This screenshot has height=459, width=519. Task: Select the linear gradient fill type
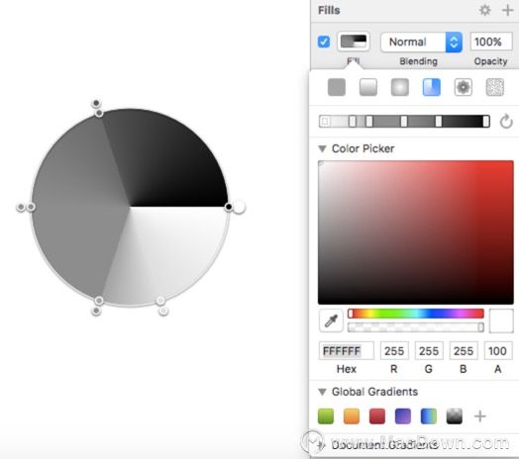pos(368,87)
